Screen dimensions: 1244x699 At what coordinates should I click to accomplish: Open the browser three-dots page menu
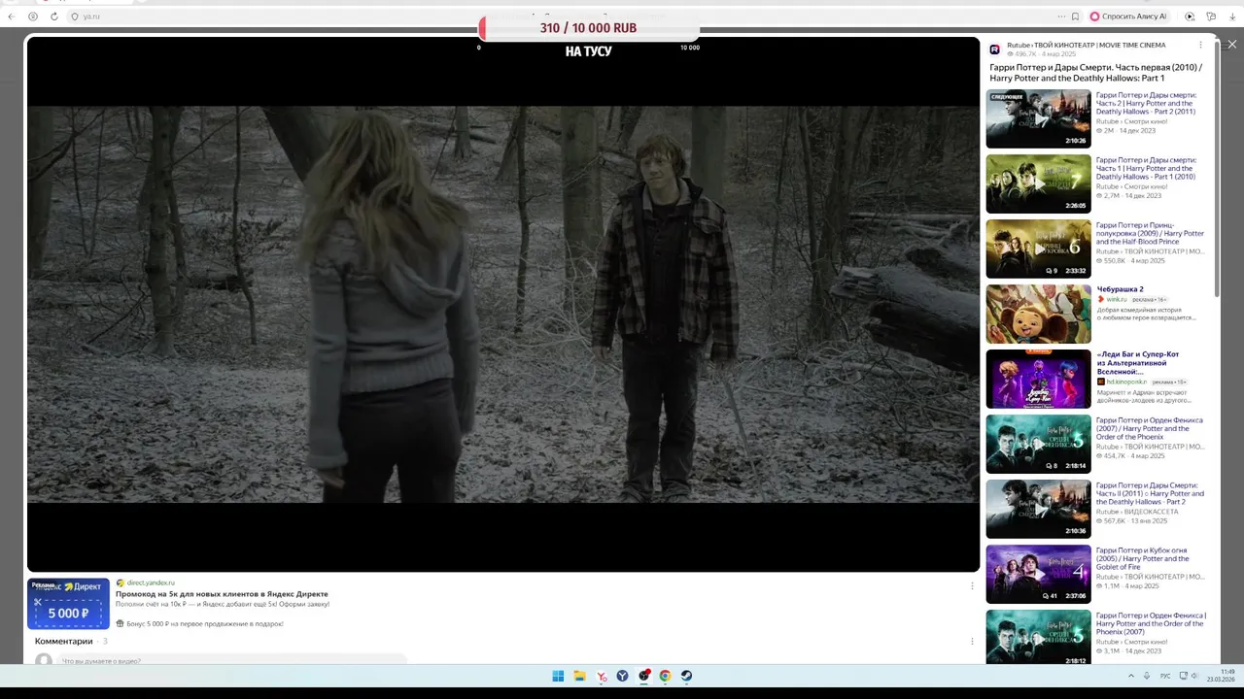1061,17
